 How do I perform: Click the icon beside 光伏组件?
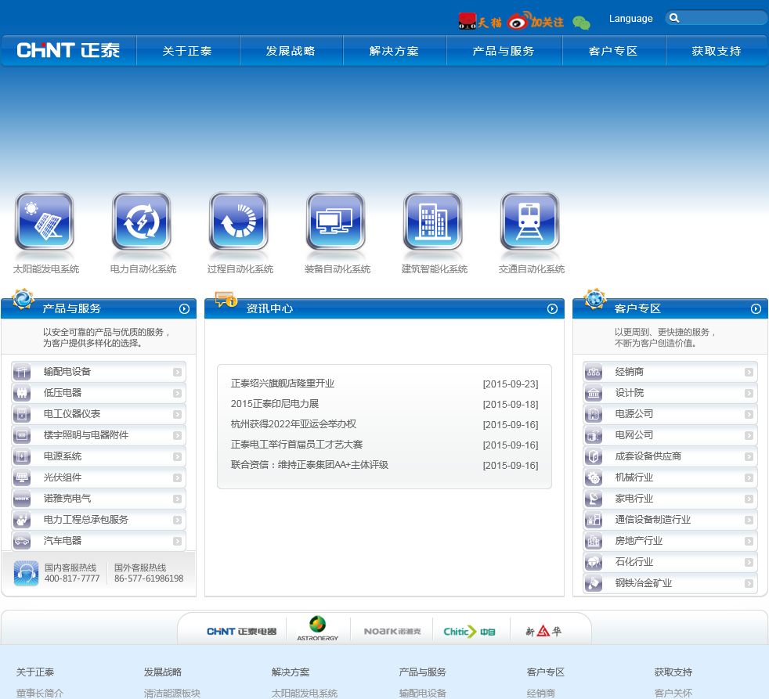click(x=22, y=477)
